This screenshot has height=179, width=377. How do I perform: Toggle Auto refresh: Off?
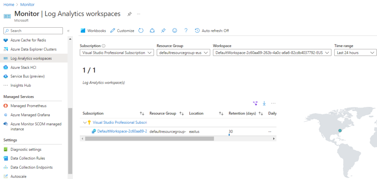tap(212, 31)
